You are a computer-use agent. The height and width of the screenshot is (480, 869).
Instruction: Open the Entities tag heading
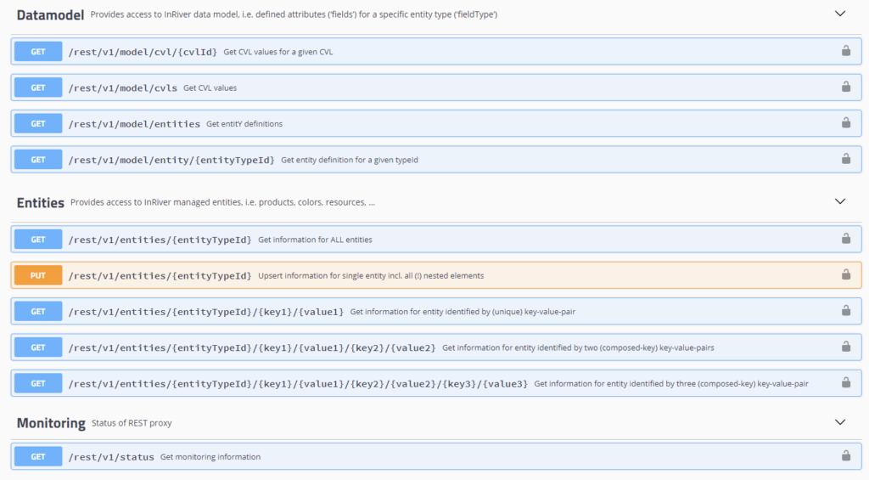pos(41,202)
